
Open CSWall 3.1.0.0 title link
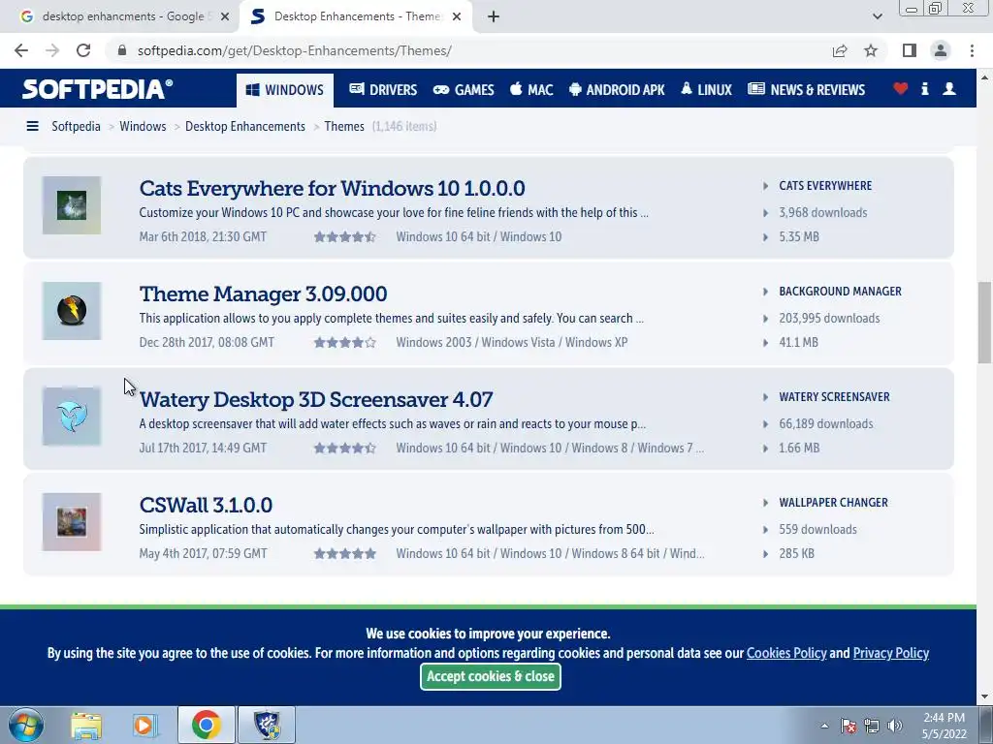click(206, 506)
